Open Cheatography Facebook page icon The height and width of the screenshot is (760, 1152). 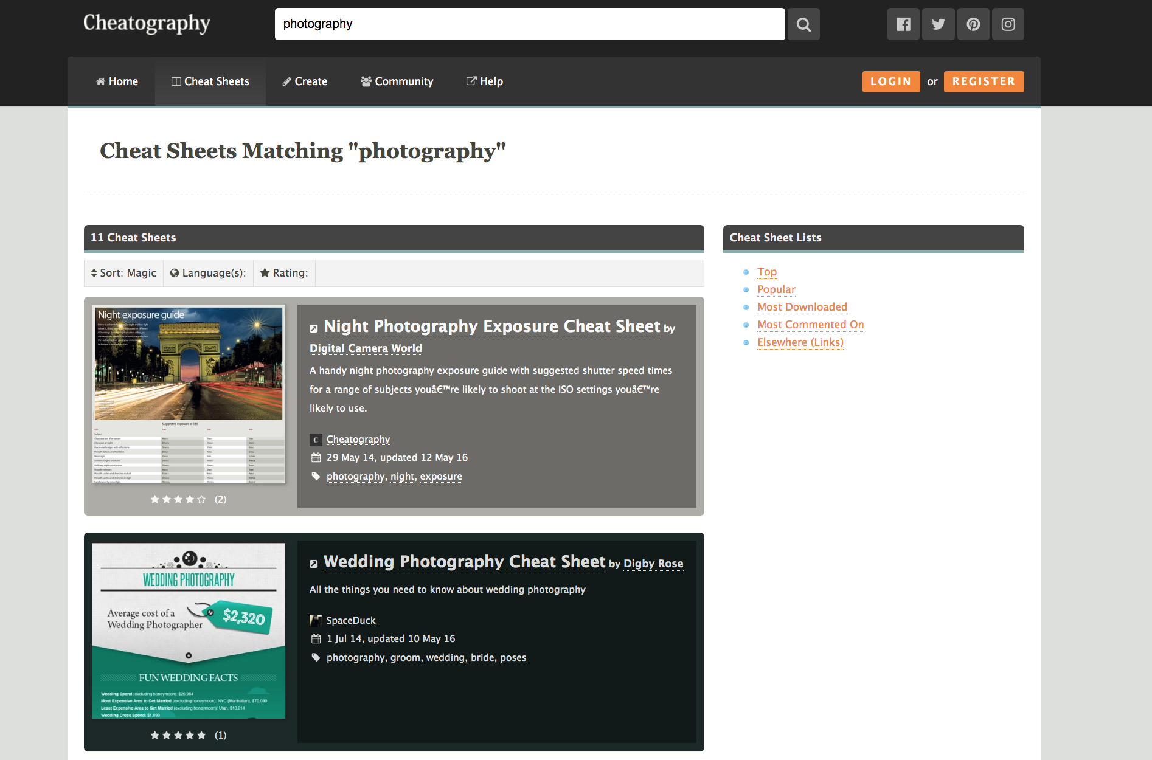(x=903, y=24)
